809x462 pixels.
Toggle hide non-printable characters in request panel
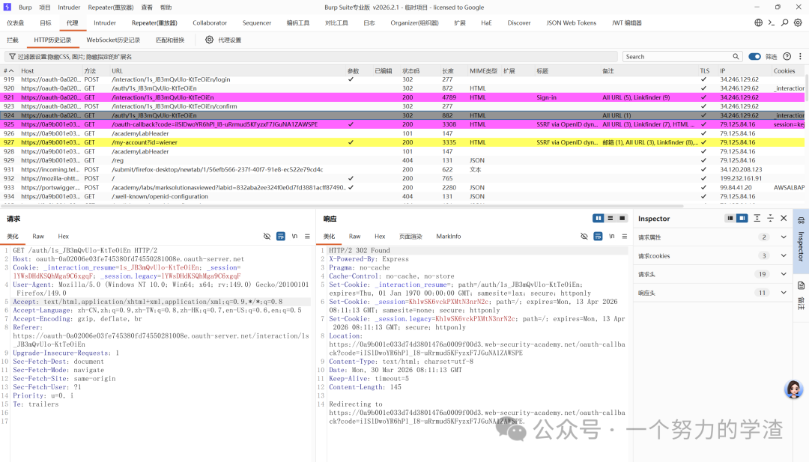[x=267, y=236]
